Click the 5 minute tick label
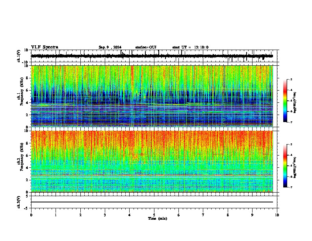The image size is (312, 241). click(154, 215)
